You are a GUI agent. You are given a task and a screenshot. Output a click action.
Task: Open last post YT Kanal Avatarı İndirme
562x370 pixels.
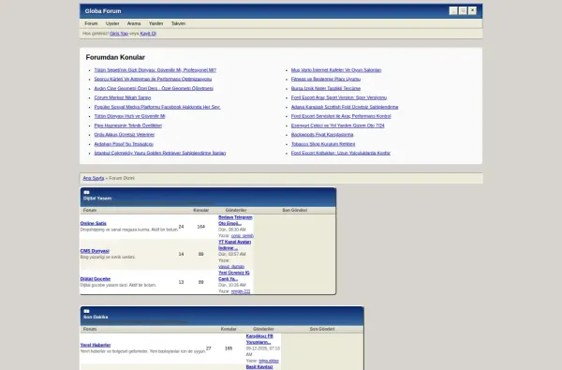click(x=234, y=244)
